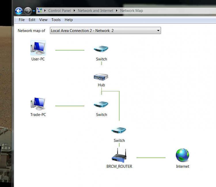Select the Switch icon above BRCM_ROUTER
This screenshot has width=216, height=187.
(119, 130)
